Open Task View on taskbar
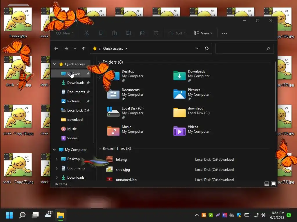Viewport: 297px width, 222px height. [35, 215]
